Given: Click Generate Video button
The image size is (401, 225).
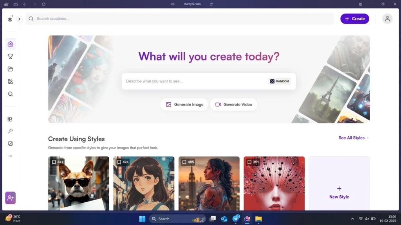Looking at the screenshot, I should [233, 104].
